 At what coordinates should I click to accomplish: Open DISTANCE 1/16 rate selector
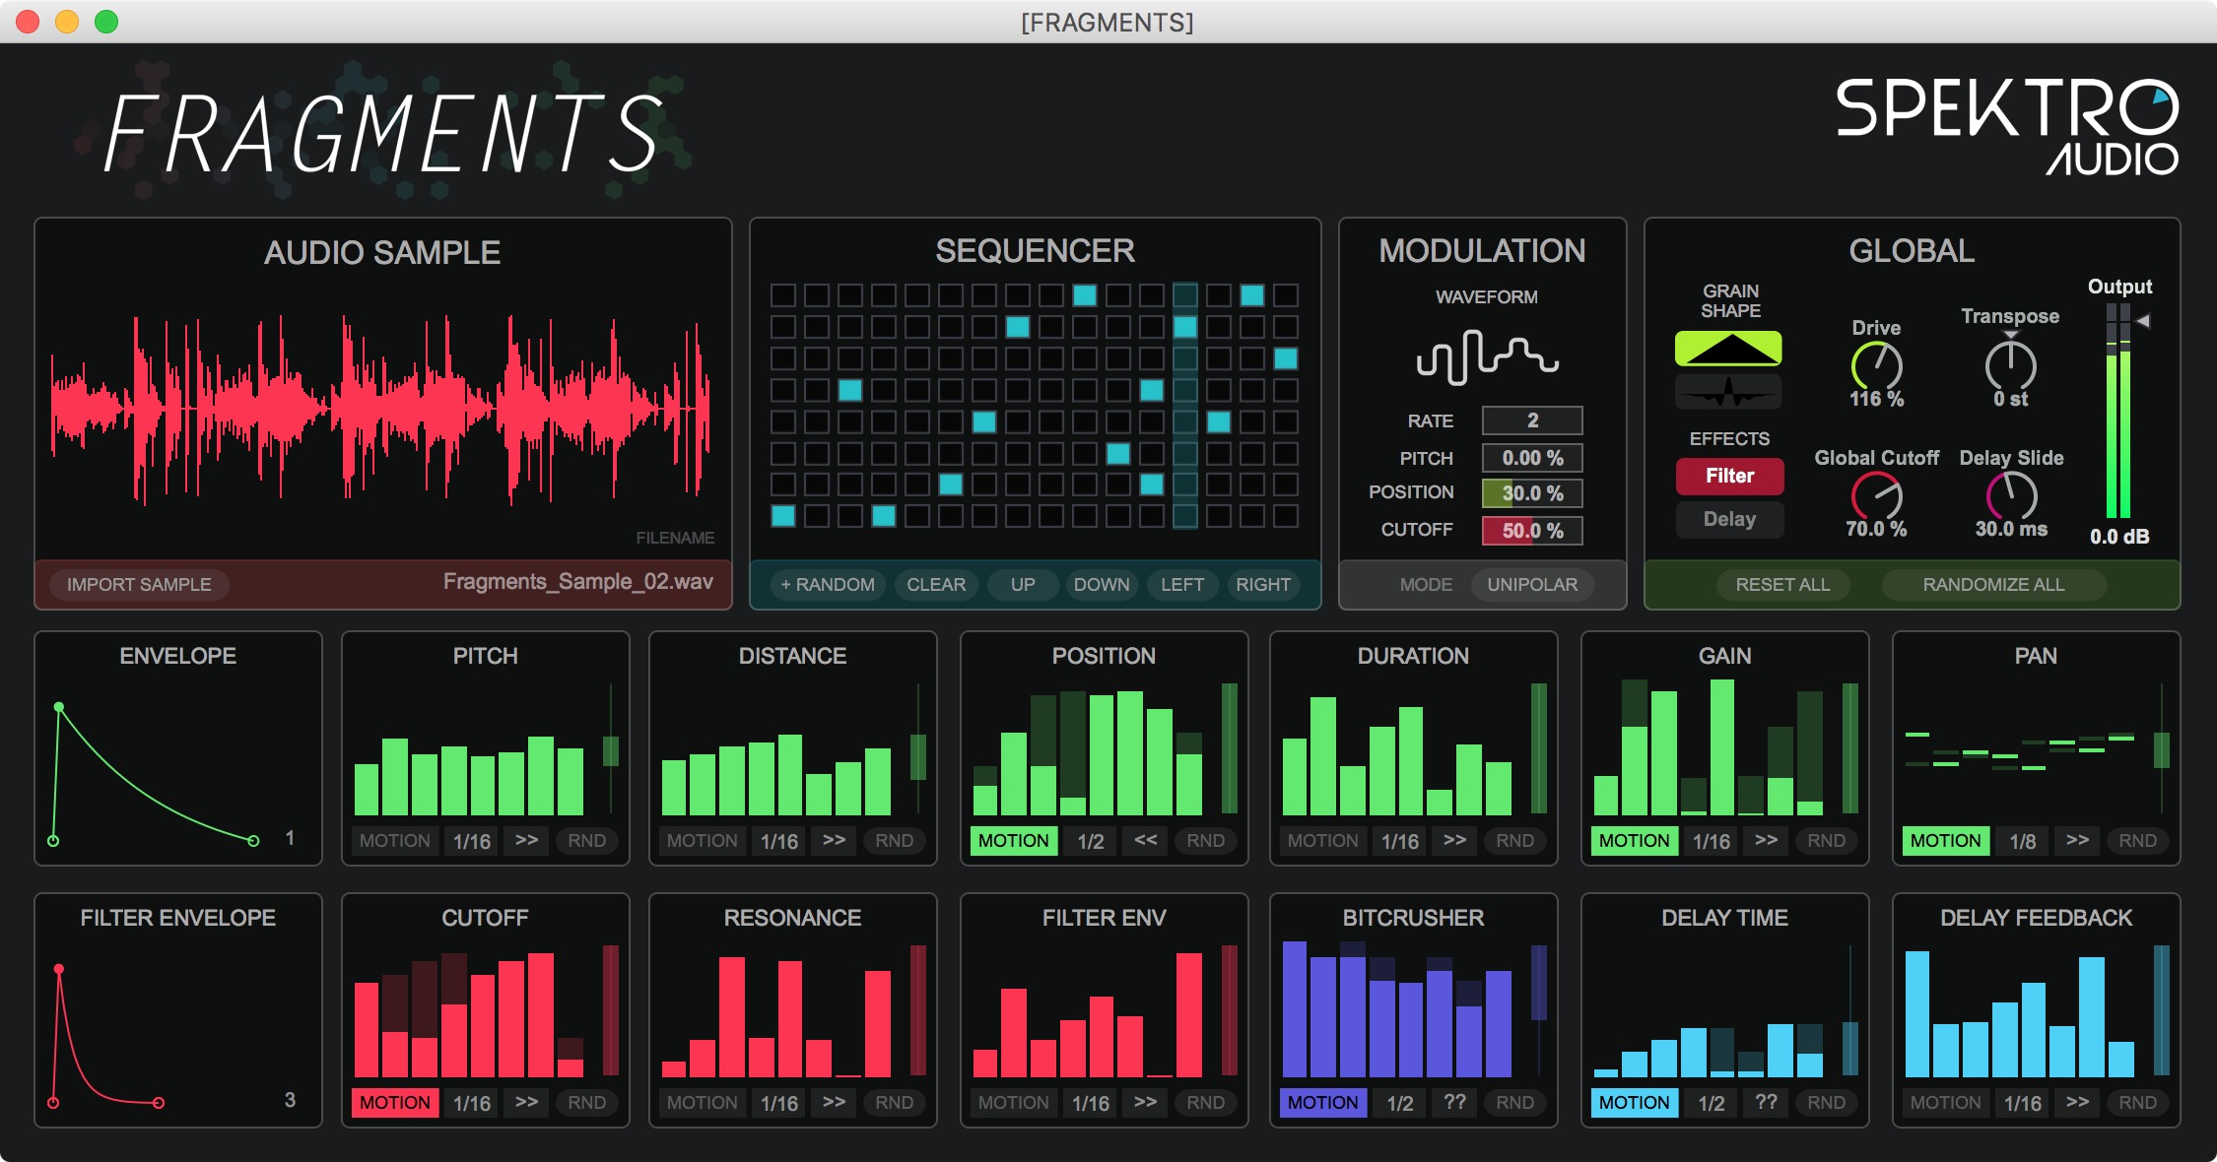tap(778, 841)
